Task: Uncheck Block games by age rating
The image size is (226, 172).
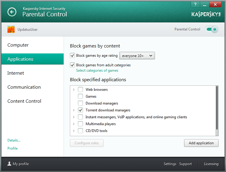Action: 72,56
